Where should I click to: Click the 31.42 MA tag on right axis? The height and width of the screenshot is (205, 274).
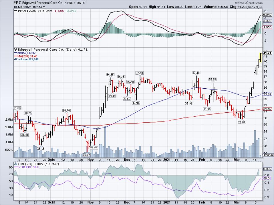(267, 109)
